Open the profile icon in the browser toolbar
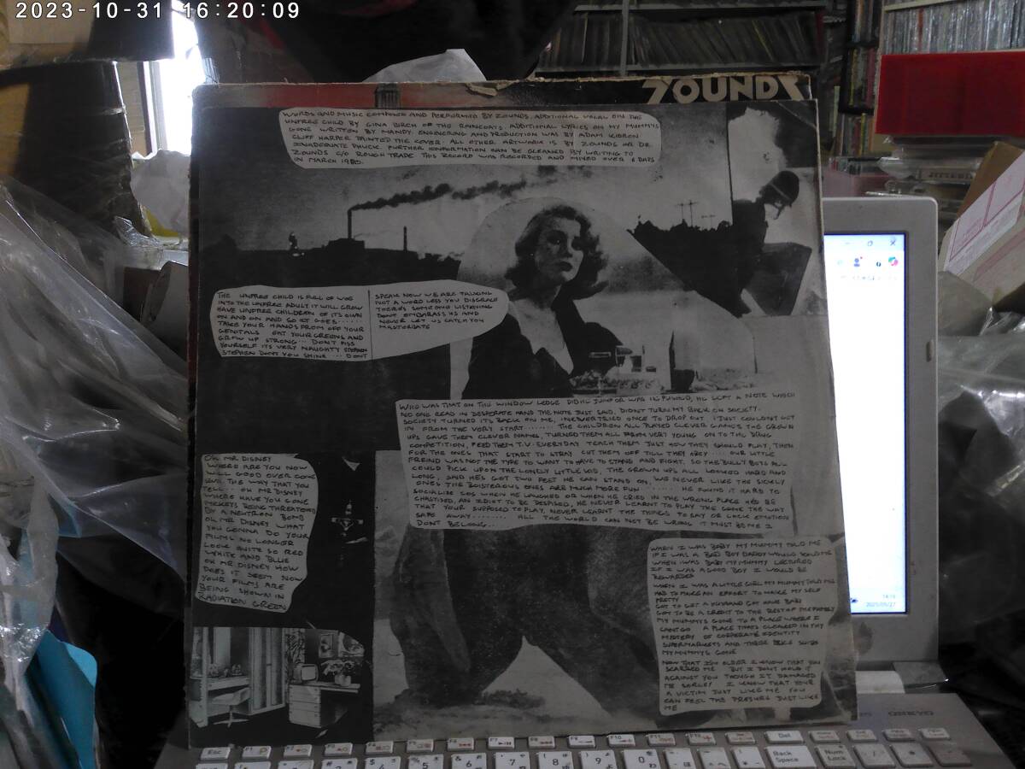 click(857, 261)
